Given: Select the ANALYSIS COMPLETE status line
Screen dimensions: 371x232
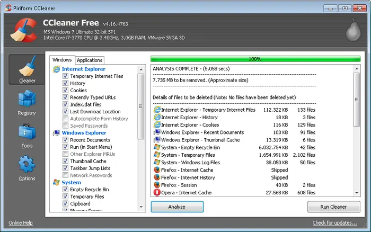Looking at the screenshot, I should pyautogui.click(x=191, y=68).
